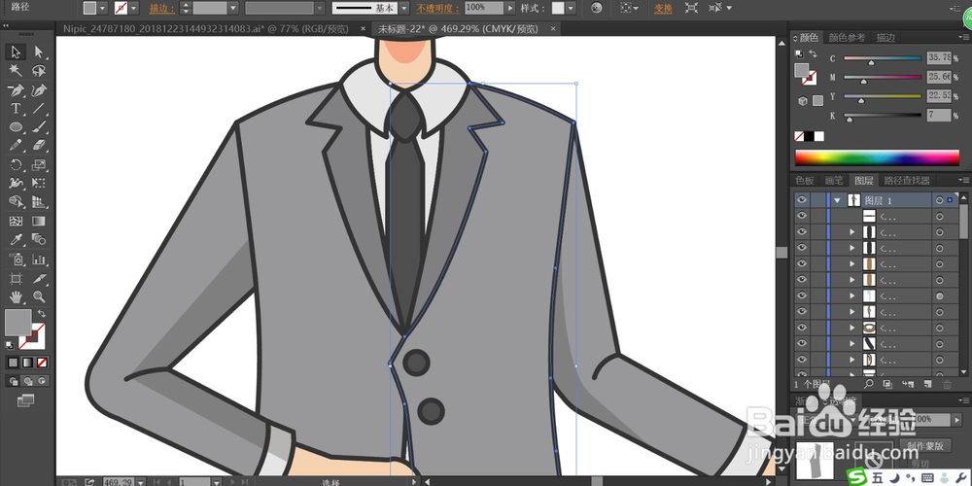This screenshot has width=972, height=486.
Task: Click the K slider in Color panel
Action: 884,116
